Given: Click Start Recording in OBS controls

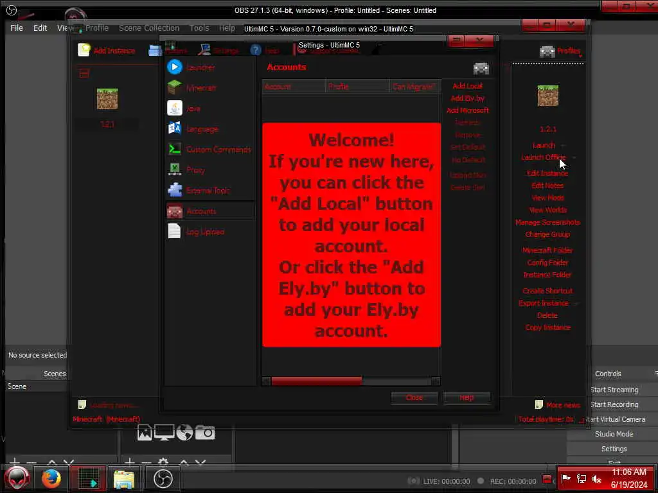Looking at the screenshot, I should click(x=614, y=404).
